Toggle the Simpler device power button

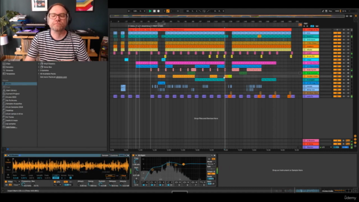(5, 155)
